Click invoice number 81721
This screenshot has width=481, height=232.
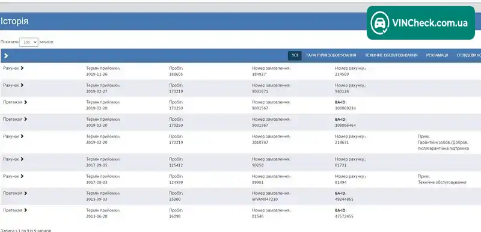point(340,165)
